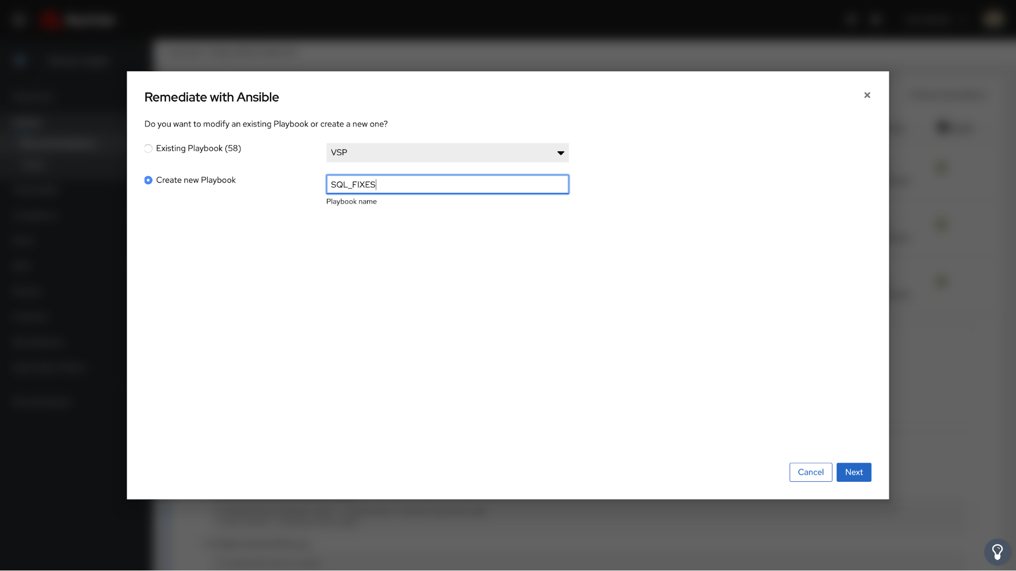Click the blurred settings gear in header

pos(852,20)
